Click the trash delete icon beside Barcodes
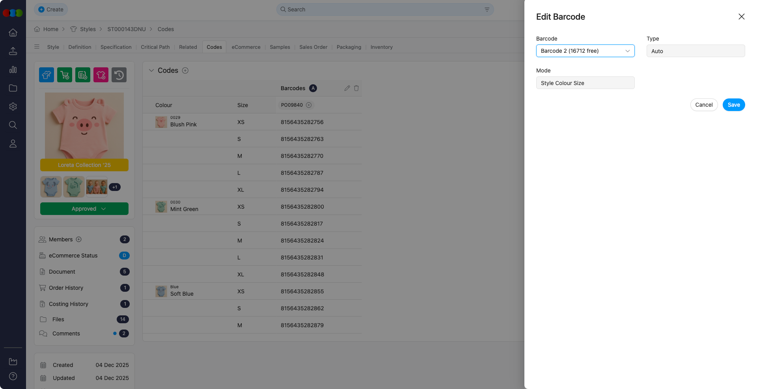Viewport: 757px width, 389px height. (356, 88)
